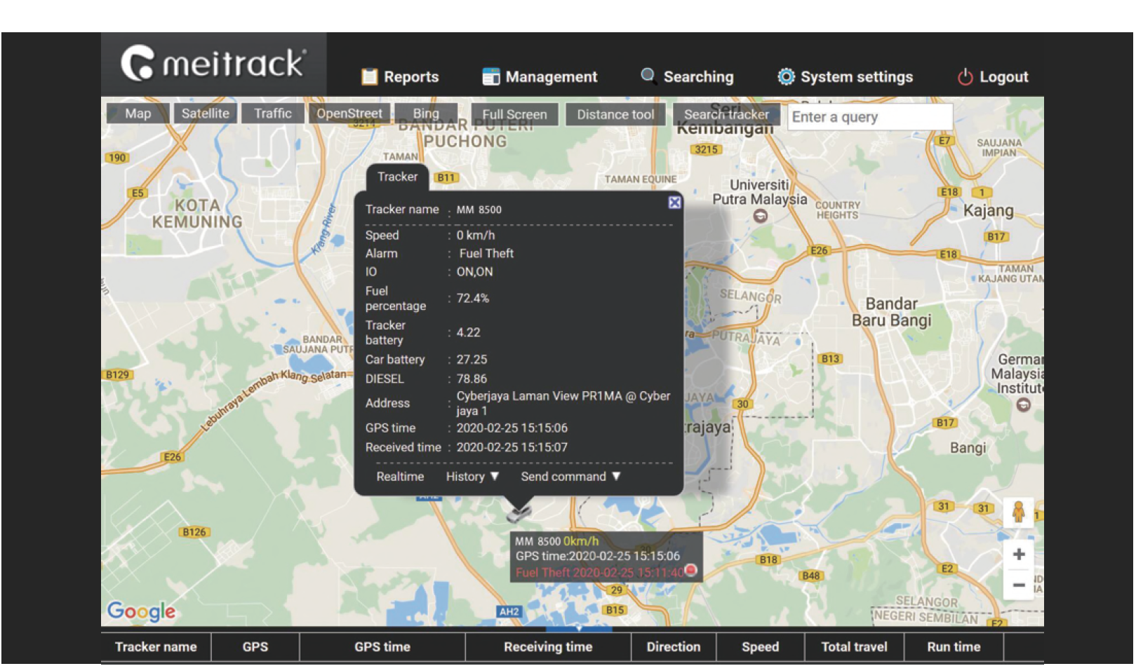Open the Reports menu
Screen dimensions: 1136x666
click(400, 77)
